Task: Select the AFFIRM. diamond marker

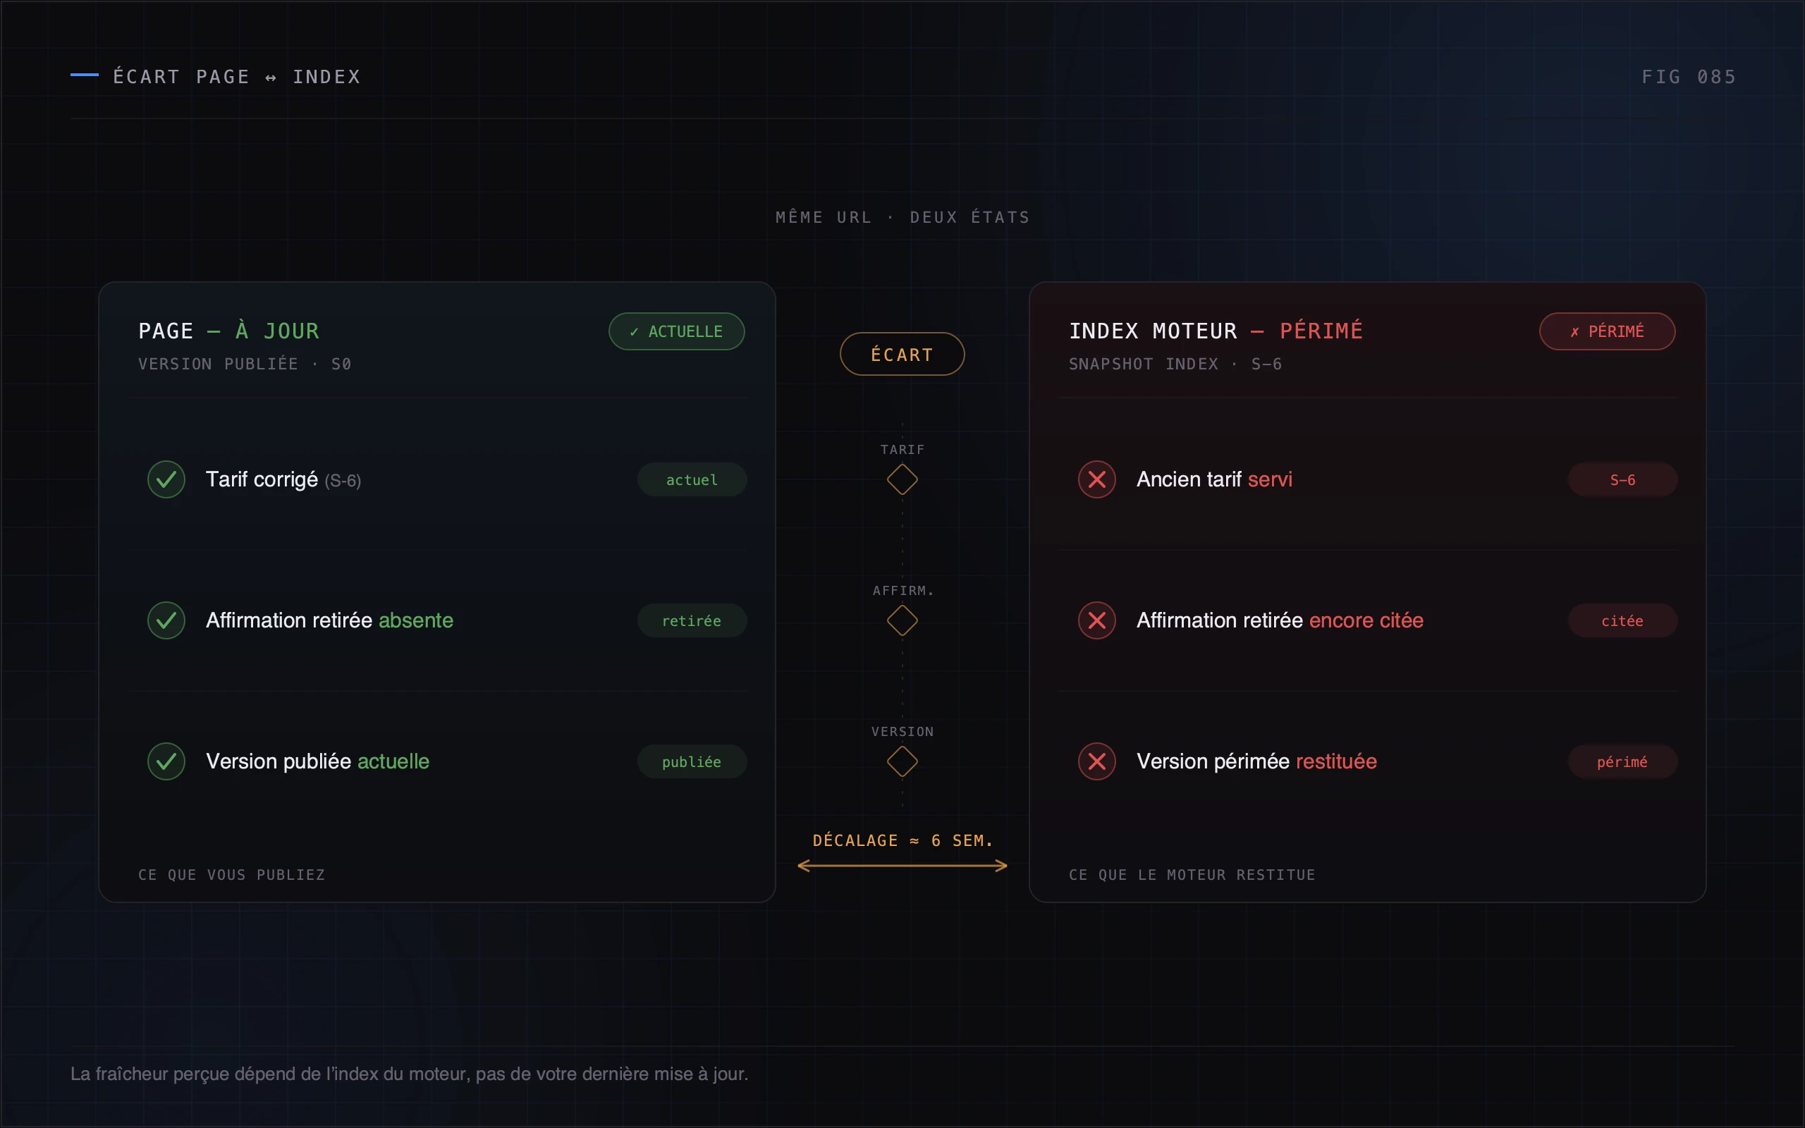Action: tap(902, 620)
